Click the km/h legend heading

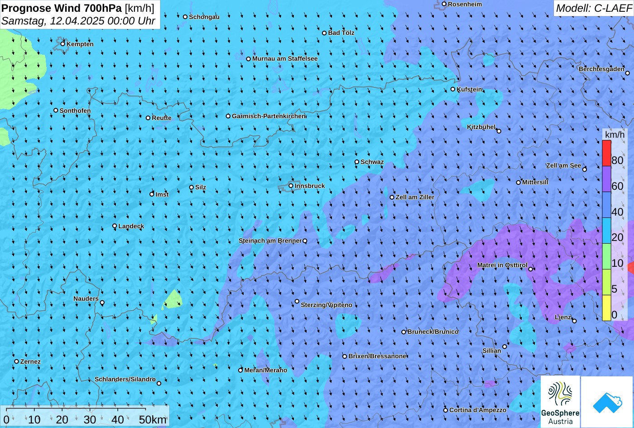(x=614, y=135)
